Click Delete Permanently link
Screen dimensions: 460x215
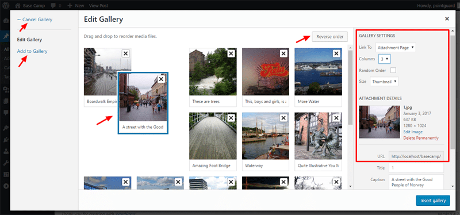click(421, 138)
